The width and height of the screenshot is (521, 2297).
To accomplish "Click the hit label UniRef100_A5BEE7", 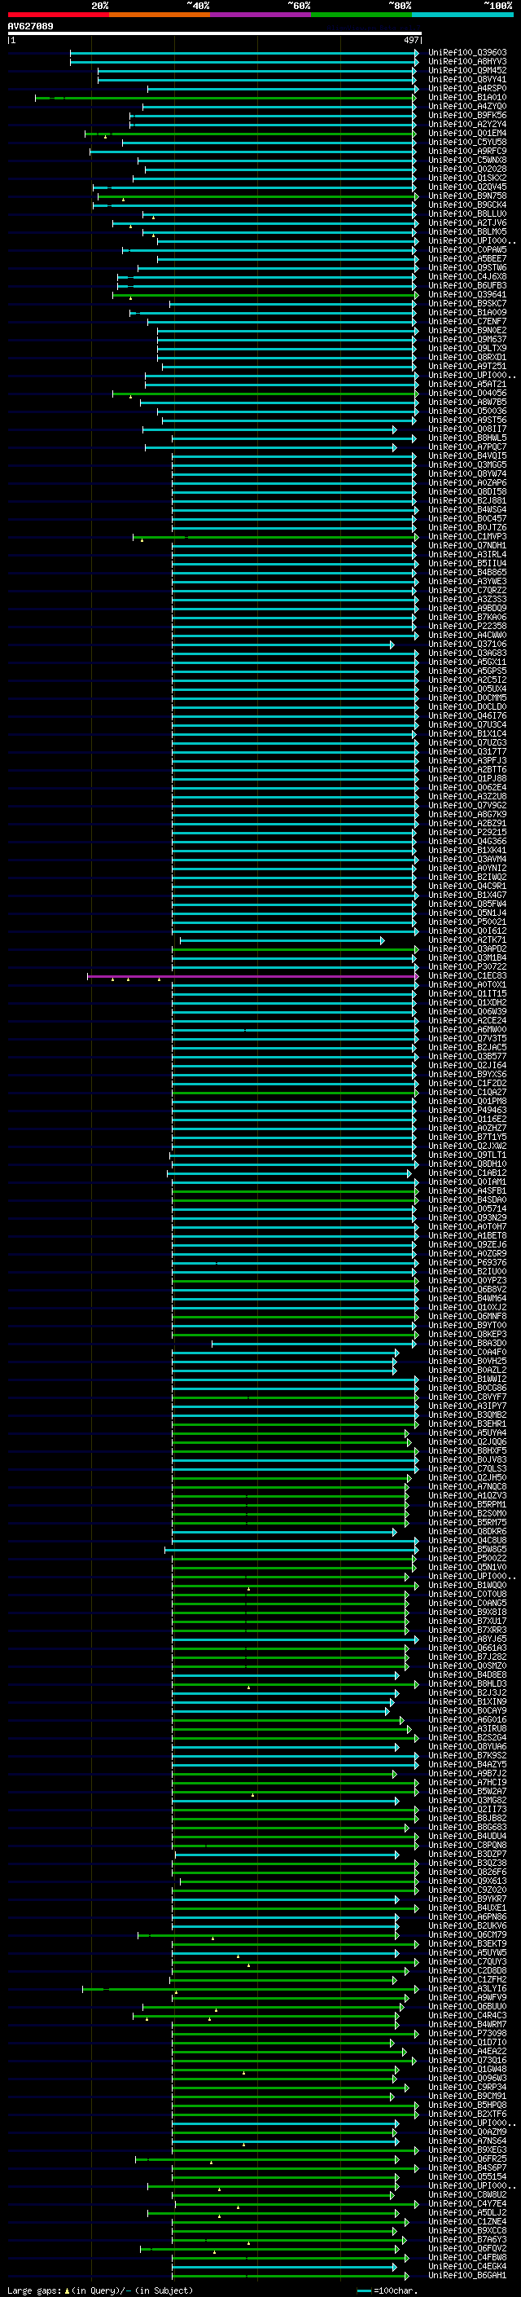I will (467, 258).
